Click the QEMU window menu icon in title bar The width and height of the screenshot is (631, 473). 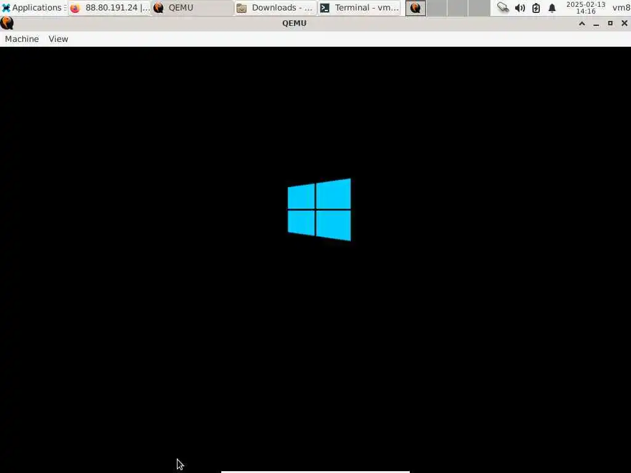(x=7, y=23)
